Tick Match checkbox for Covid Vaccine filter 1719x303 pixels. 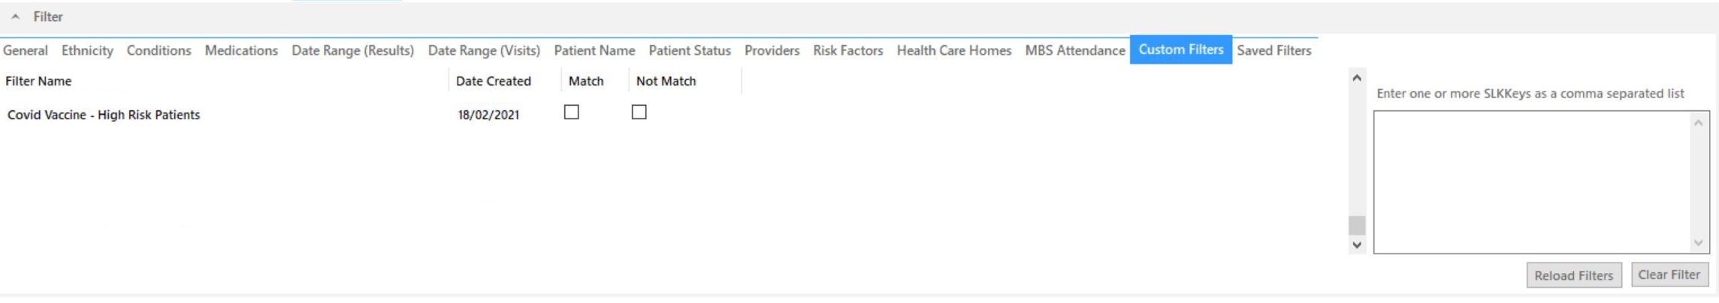[x=572, y=112]
